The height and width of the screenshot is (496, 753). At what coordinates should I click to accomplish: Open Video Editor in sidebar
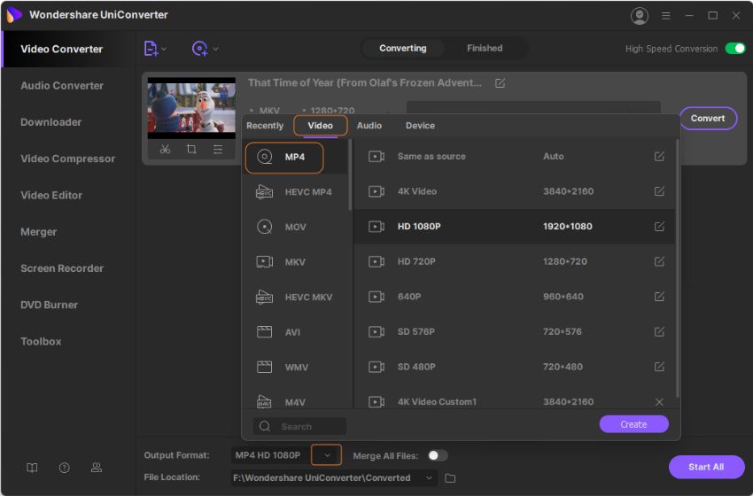pyautogui.click(x=51, y=195)
